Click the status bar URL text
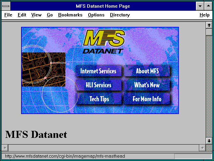Viewport: 214px width, 161px height. 65,156
